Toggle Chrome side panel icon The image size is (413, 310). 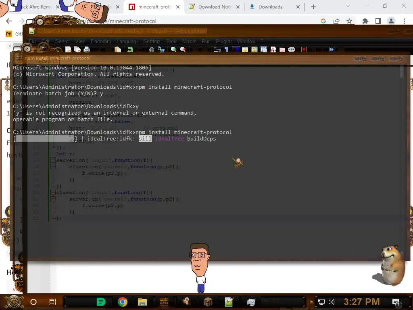tap(378, 21)
